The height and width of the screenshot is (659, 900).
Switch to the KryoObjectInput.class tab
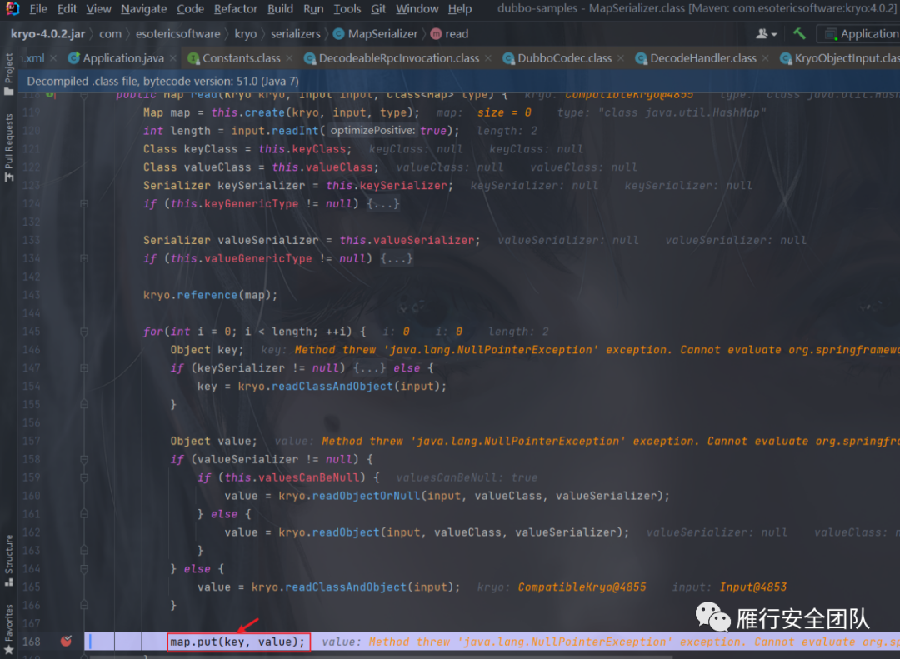(x=840, y=58)
